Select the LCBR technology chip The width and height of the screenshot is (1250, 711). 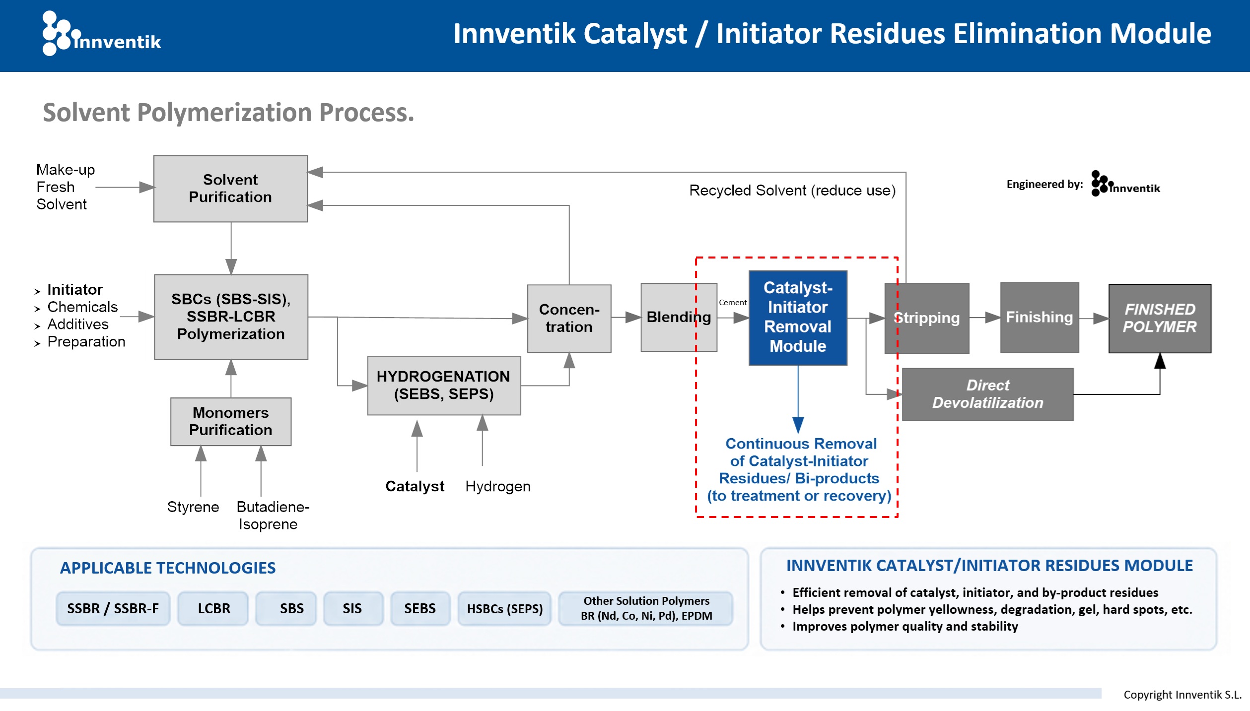213,608
